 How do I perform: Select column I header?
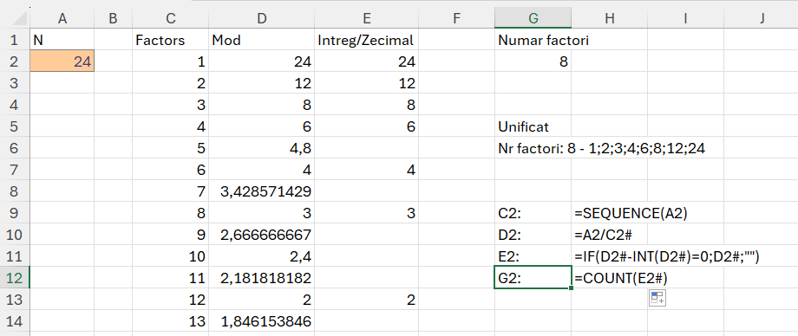coord(685,19)
